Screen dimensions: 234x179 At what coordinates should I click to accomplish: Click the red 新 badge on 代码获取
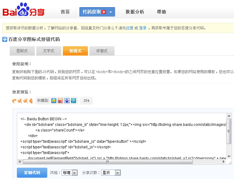click(104, 12)
